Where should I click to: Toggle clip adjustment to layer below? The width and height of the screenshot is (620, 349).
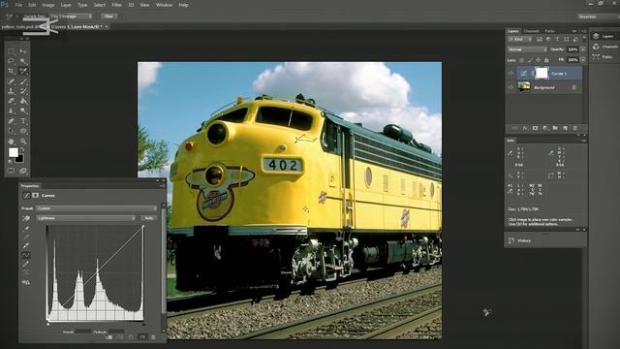(109, 337)
